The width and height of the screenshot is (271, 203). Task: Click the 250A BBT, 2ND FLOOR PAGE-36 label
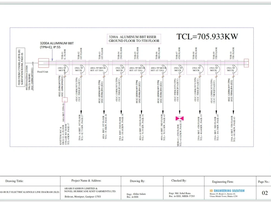point(121,127)
